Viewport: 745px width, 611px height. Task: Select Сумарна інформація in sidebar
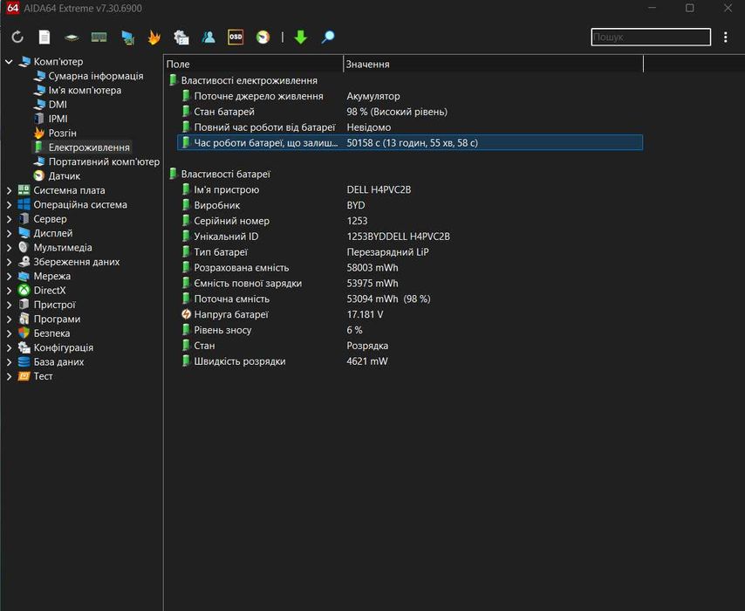(95, 76)
